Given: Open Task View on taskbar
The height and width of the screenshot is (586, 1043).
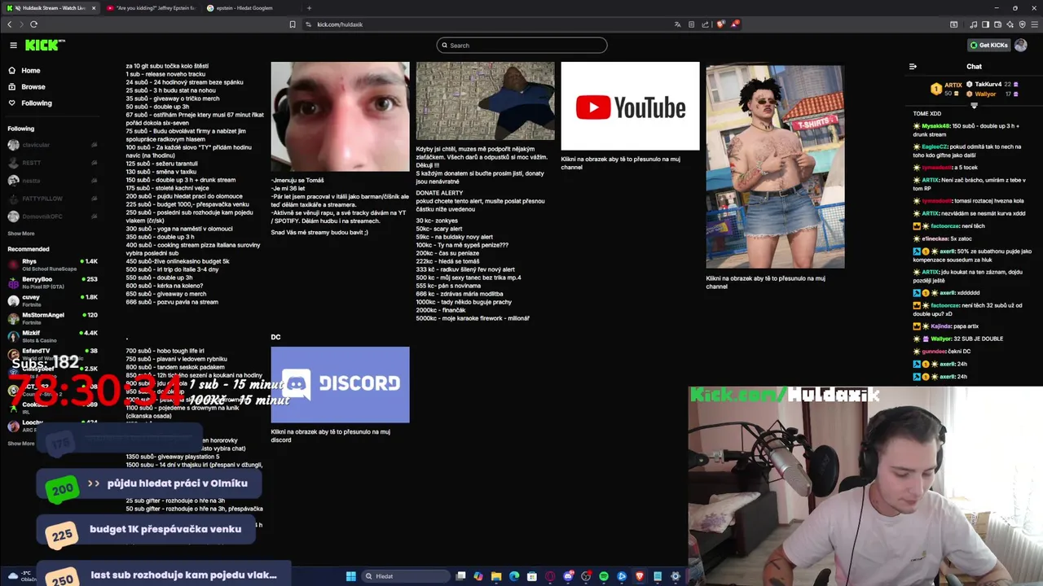Looking at the screenshot, I should (460, 576).
